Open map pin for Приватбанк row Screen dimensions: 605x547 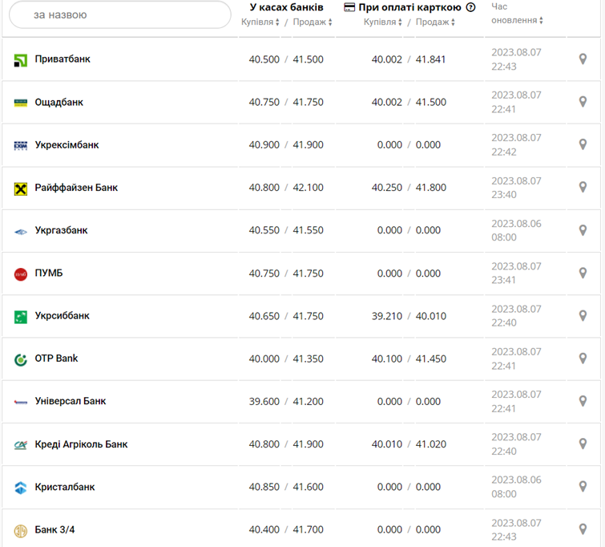(583, 59)
